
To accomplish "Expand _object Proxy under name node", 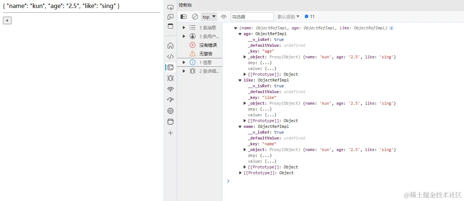I will (x=245, y=150).
